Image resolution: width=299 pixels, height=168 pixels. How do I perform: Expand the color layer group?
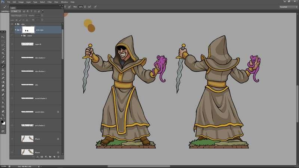pyautogui.click(x=16, y=24)
